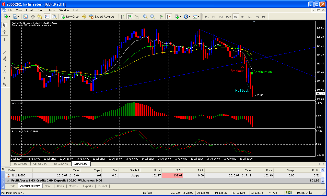Screen dimensions: 327x196
Task: Click the Zoom Out magnifier icon
Action: tap(153, 17)
